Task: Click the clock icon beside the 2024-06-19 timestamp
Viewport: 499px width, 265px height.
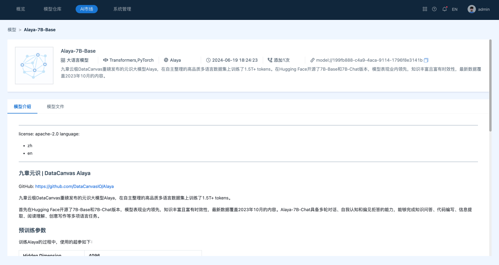Action: 209,60
